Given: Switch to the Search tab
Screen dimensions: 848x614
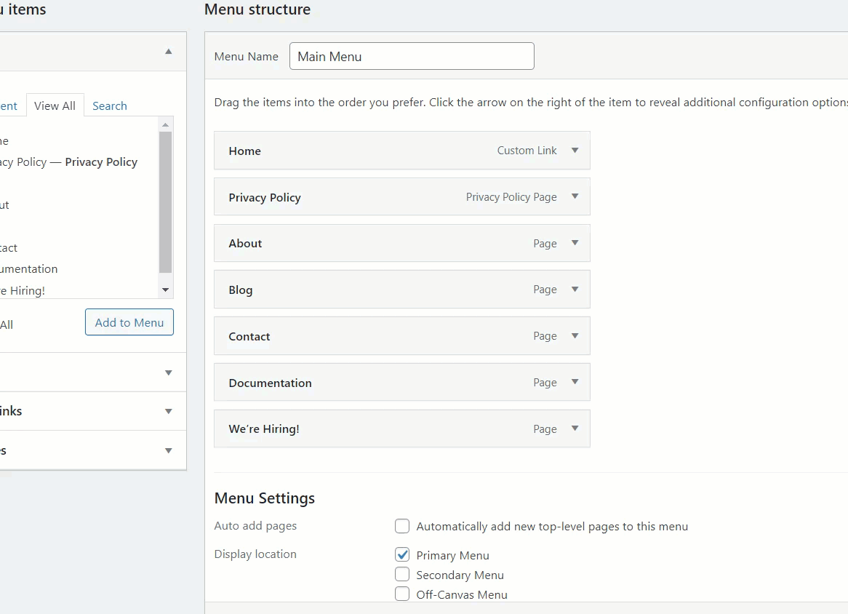Looking at the screenshot, I should pyautogui.click(x=110, y=105).
